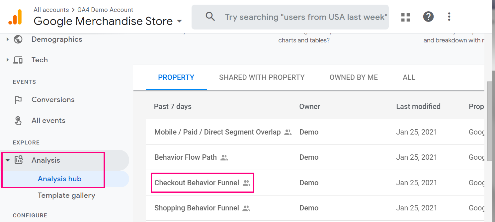Open the three-dot more options menu
This screenshot has height=222, width=495.
449,17
